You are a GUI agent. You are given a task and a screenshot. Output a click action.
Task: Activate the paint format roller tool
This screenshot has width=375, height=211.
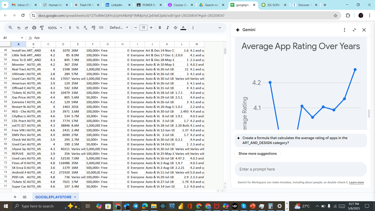[42, 28]
